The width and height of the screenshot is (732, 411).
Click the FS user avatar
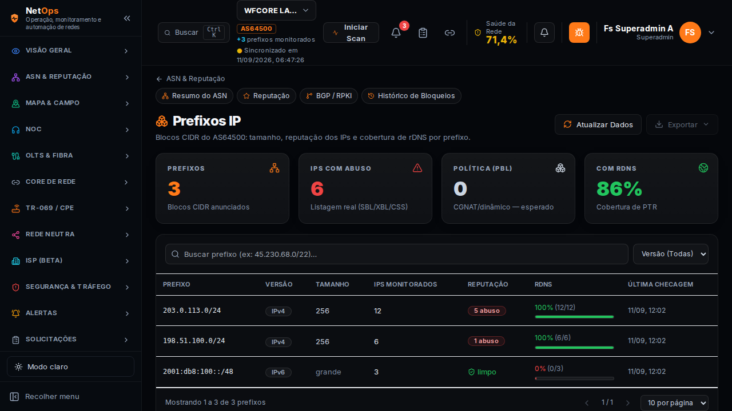pyautogui.click(x=690, y=33)
